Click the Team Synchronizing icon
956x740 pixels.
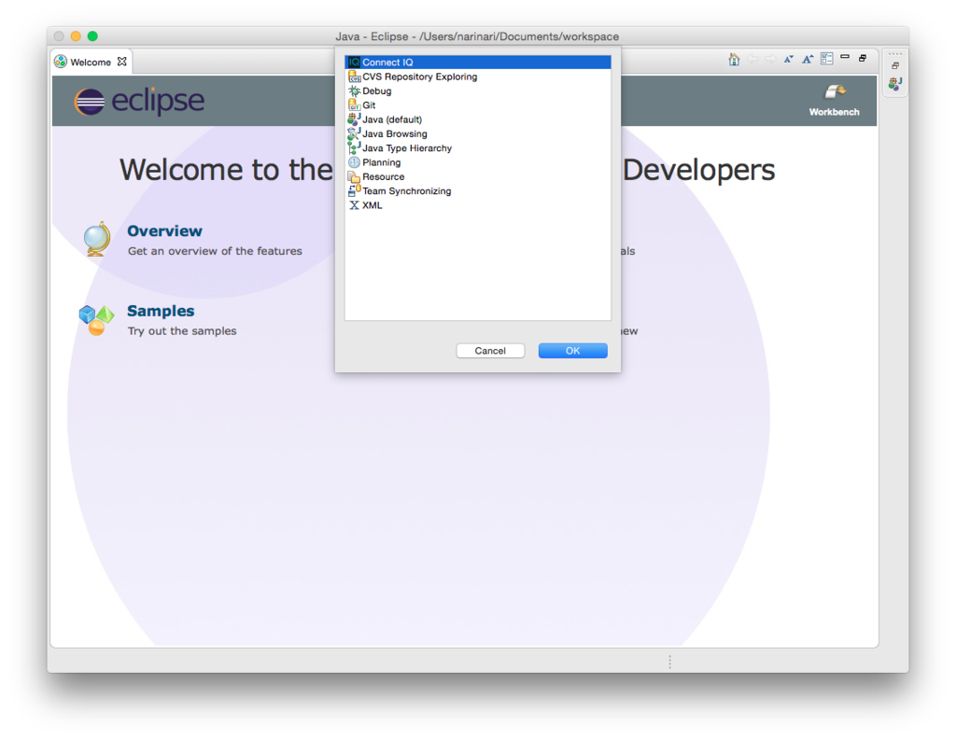(x=354, y=191)
